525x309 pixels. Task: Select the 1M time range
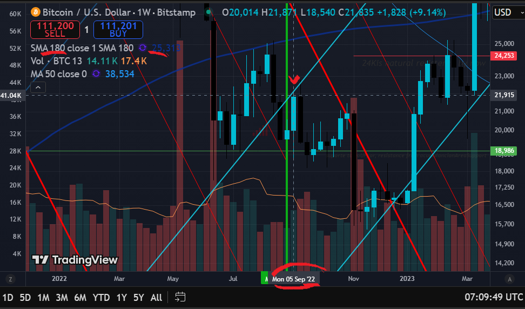(43, 297)
